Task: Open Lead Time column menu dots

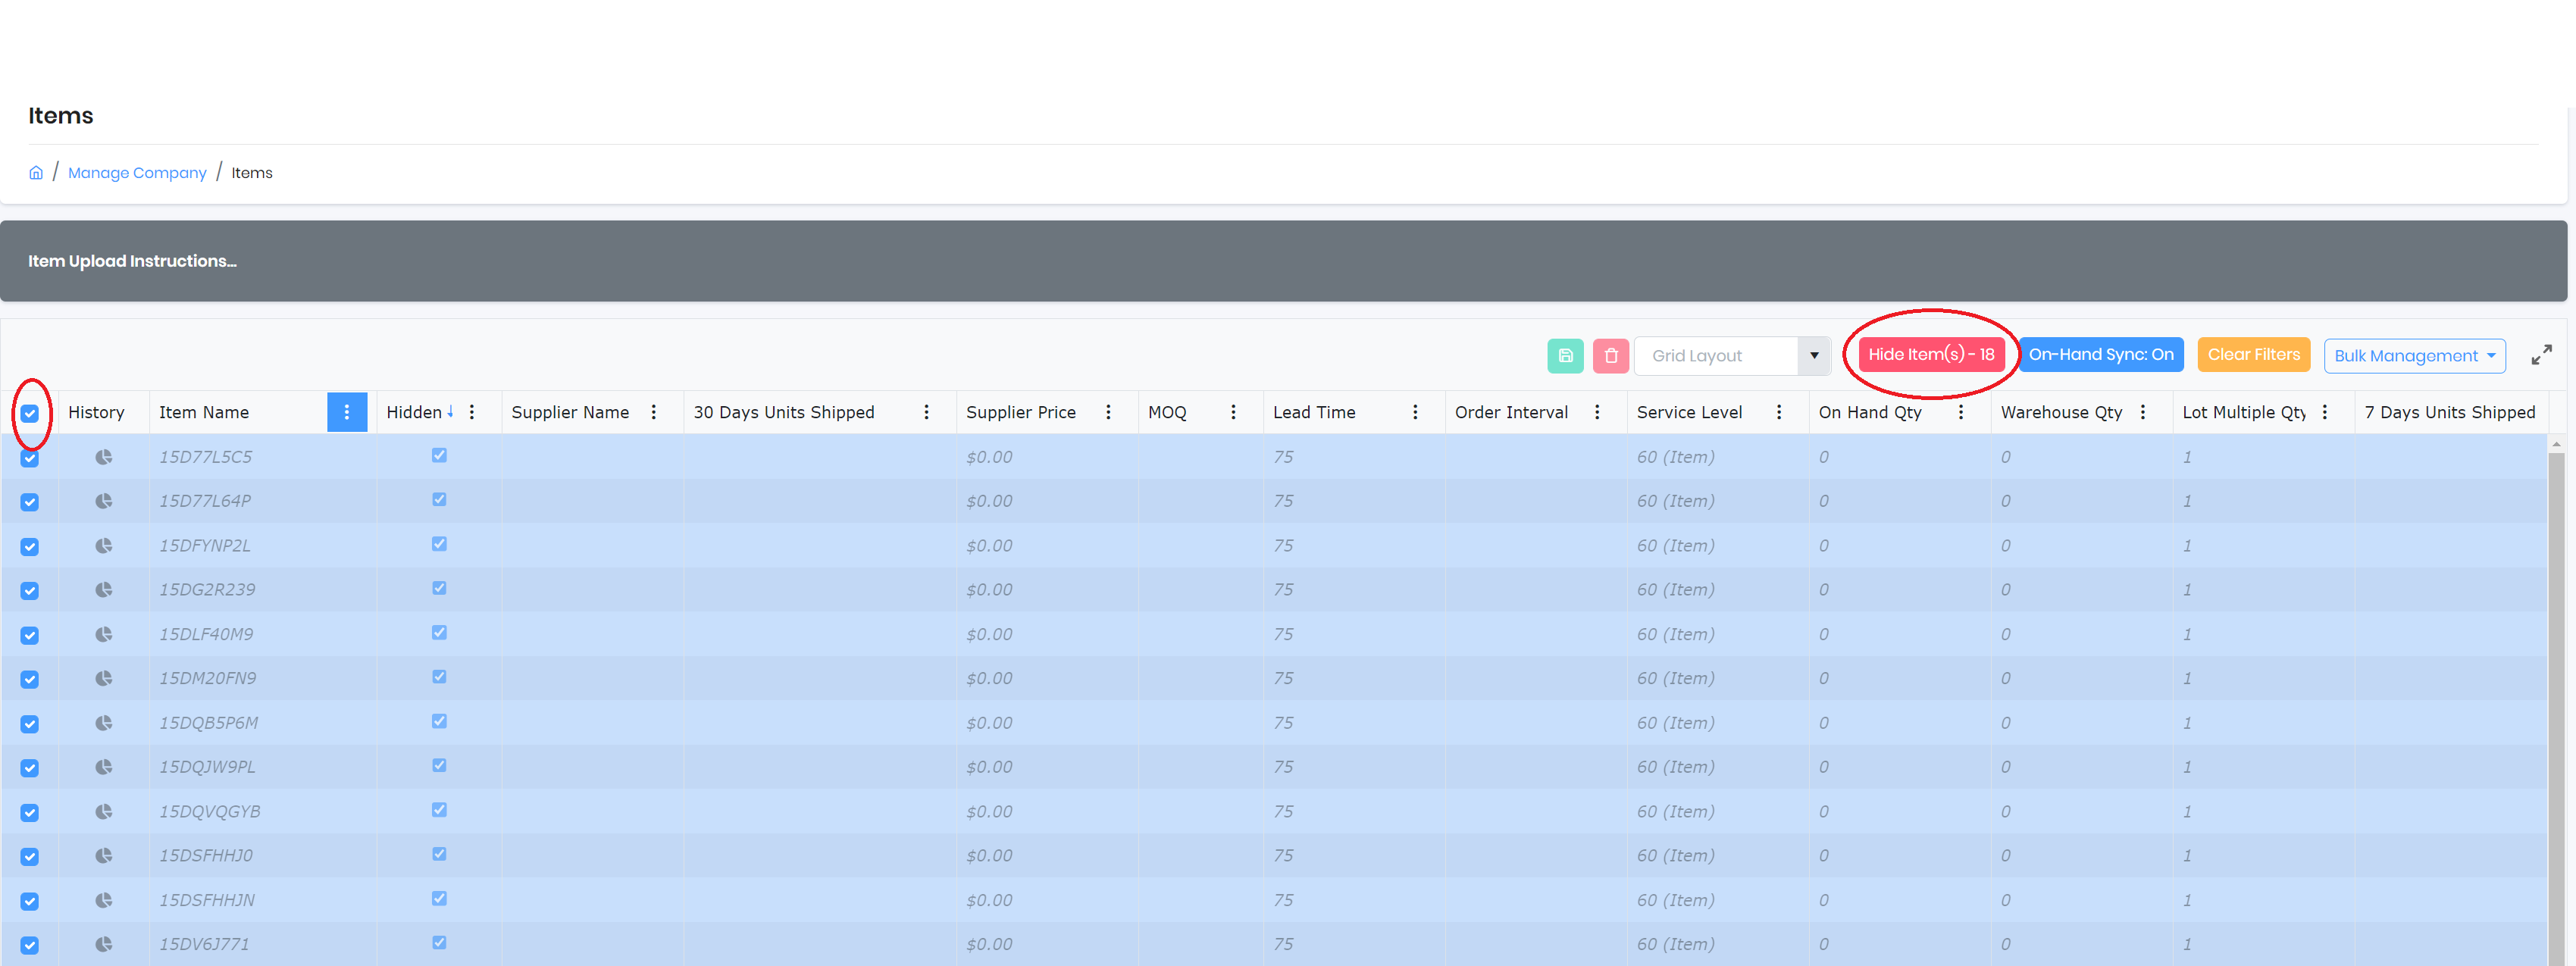Action: (x=1415, y=412)
